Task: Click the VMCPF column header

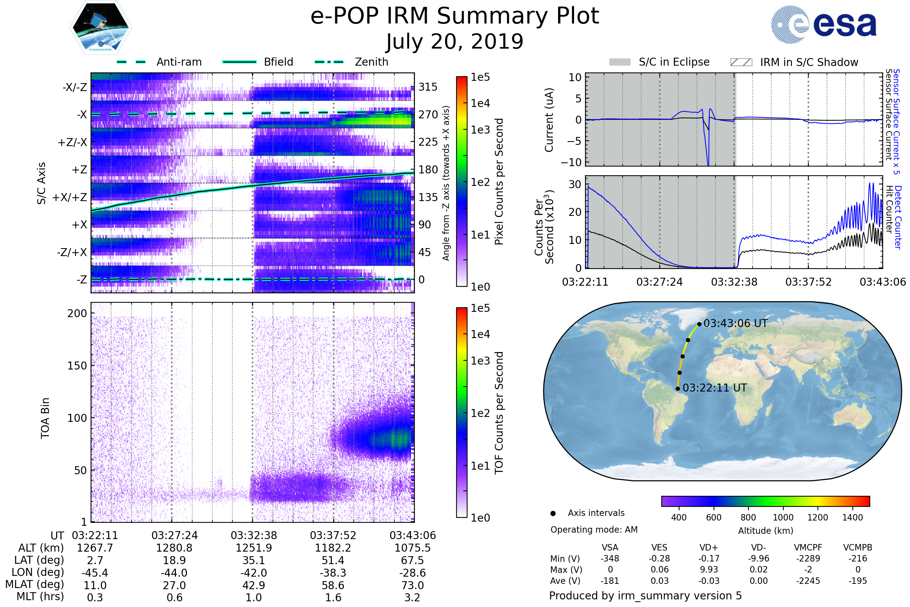Action: point(808,547)
